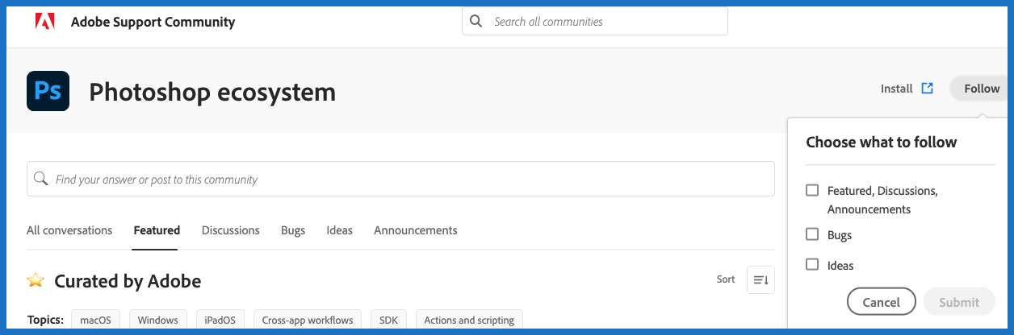Toggle the Follow dropdown button

[x=981, y=89]
